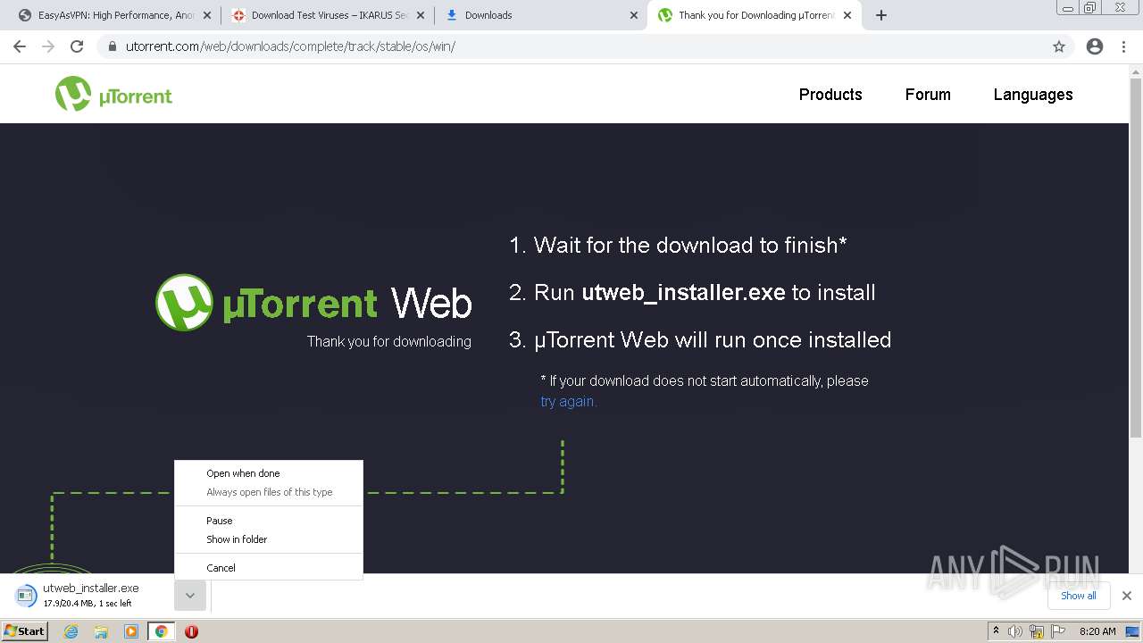
Task: Open the Forum link
Action: tap(928, 95)
